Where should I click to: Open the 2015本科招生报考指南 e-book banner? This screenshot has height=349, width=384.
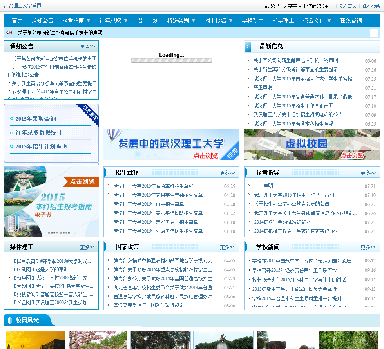pos(51,202)
